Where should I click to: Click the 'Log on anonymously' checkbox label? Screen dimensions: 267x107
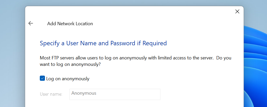(68, 79)
